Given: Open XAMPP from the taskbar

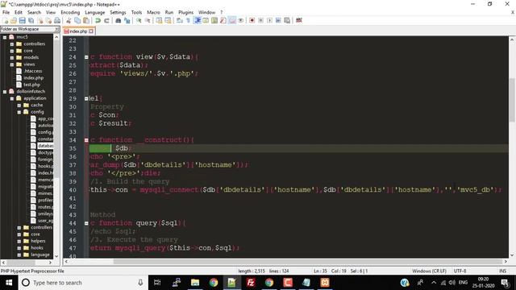Looking at the screenshot, I should [x=325, y=283].
